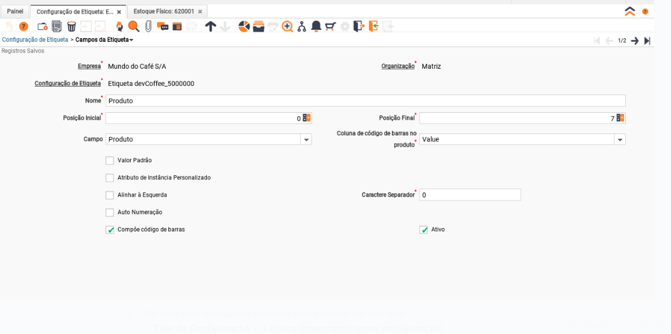Go to next record arrow

coord(635,41)
